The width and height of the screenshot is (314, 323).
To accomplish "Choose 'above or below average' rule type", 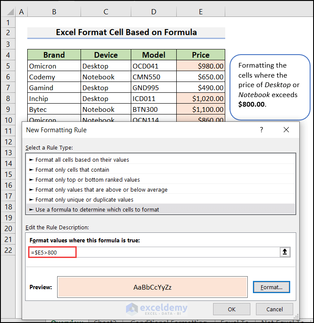I will coord(161,189).
